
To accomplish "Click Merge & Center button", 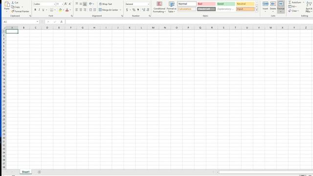I will click(109, 10).
